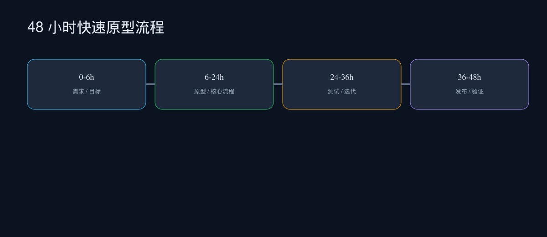The width and height of the screenshot is (547, 237).
Task: Click the 24-36h time heading text
Action: [x=342, y=77]
